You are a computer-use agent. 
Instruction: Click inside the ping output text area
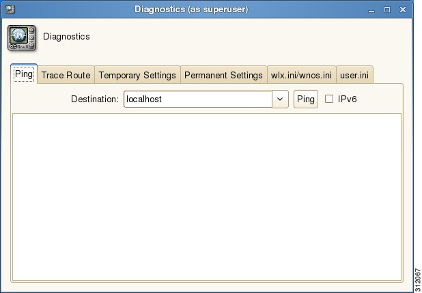click(207, 197)
